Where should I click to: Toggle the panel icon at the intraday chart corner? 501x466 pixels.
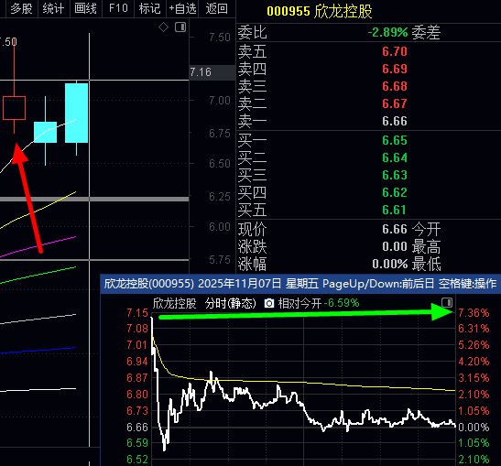[x=447, y=302]
